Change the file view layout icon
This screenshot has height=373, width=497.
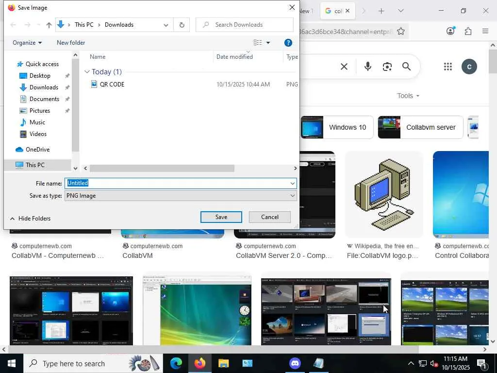coord(258,43)
